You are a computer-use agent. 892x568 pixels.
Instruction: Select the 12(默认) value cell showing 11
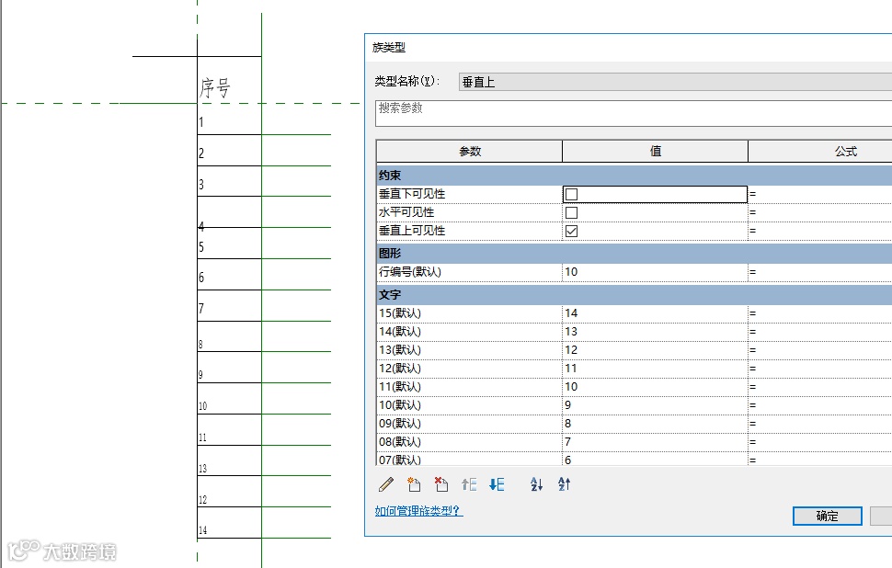pos(655,369)
